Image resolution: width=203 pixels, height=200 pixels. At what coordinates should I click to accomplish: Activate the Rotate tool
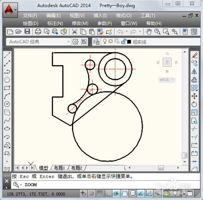pos(194,104)
